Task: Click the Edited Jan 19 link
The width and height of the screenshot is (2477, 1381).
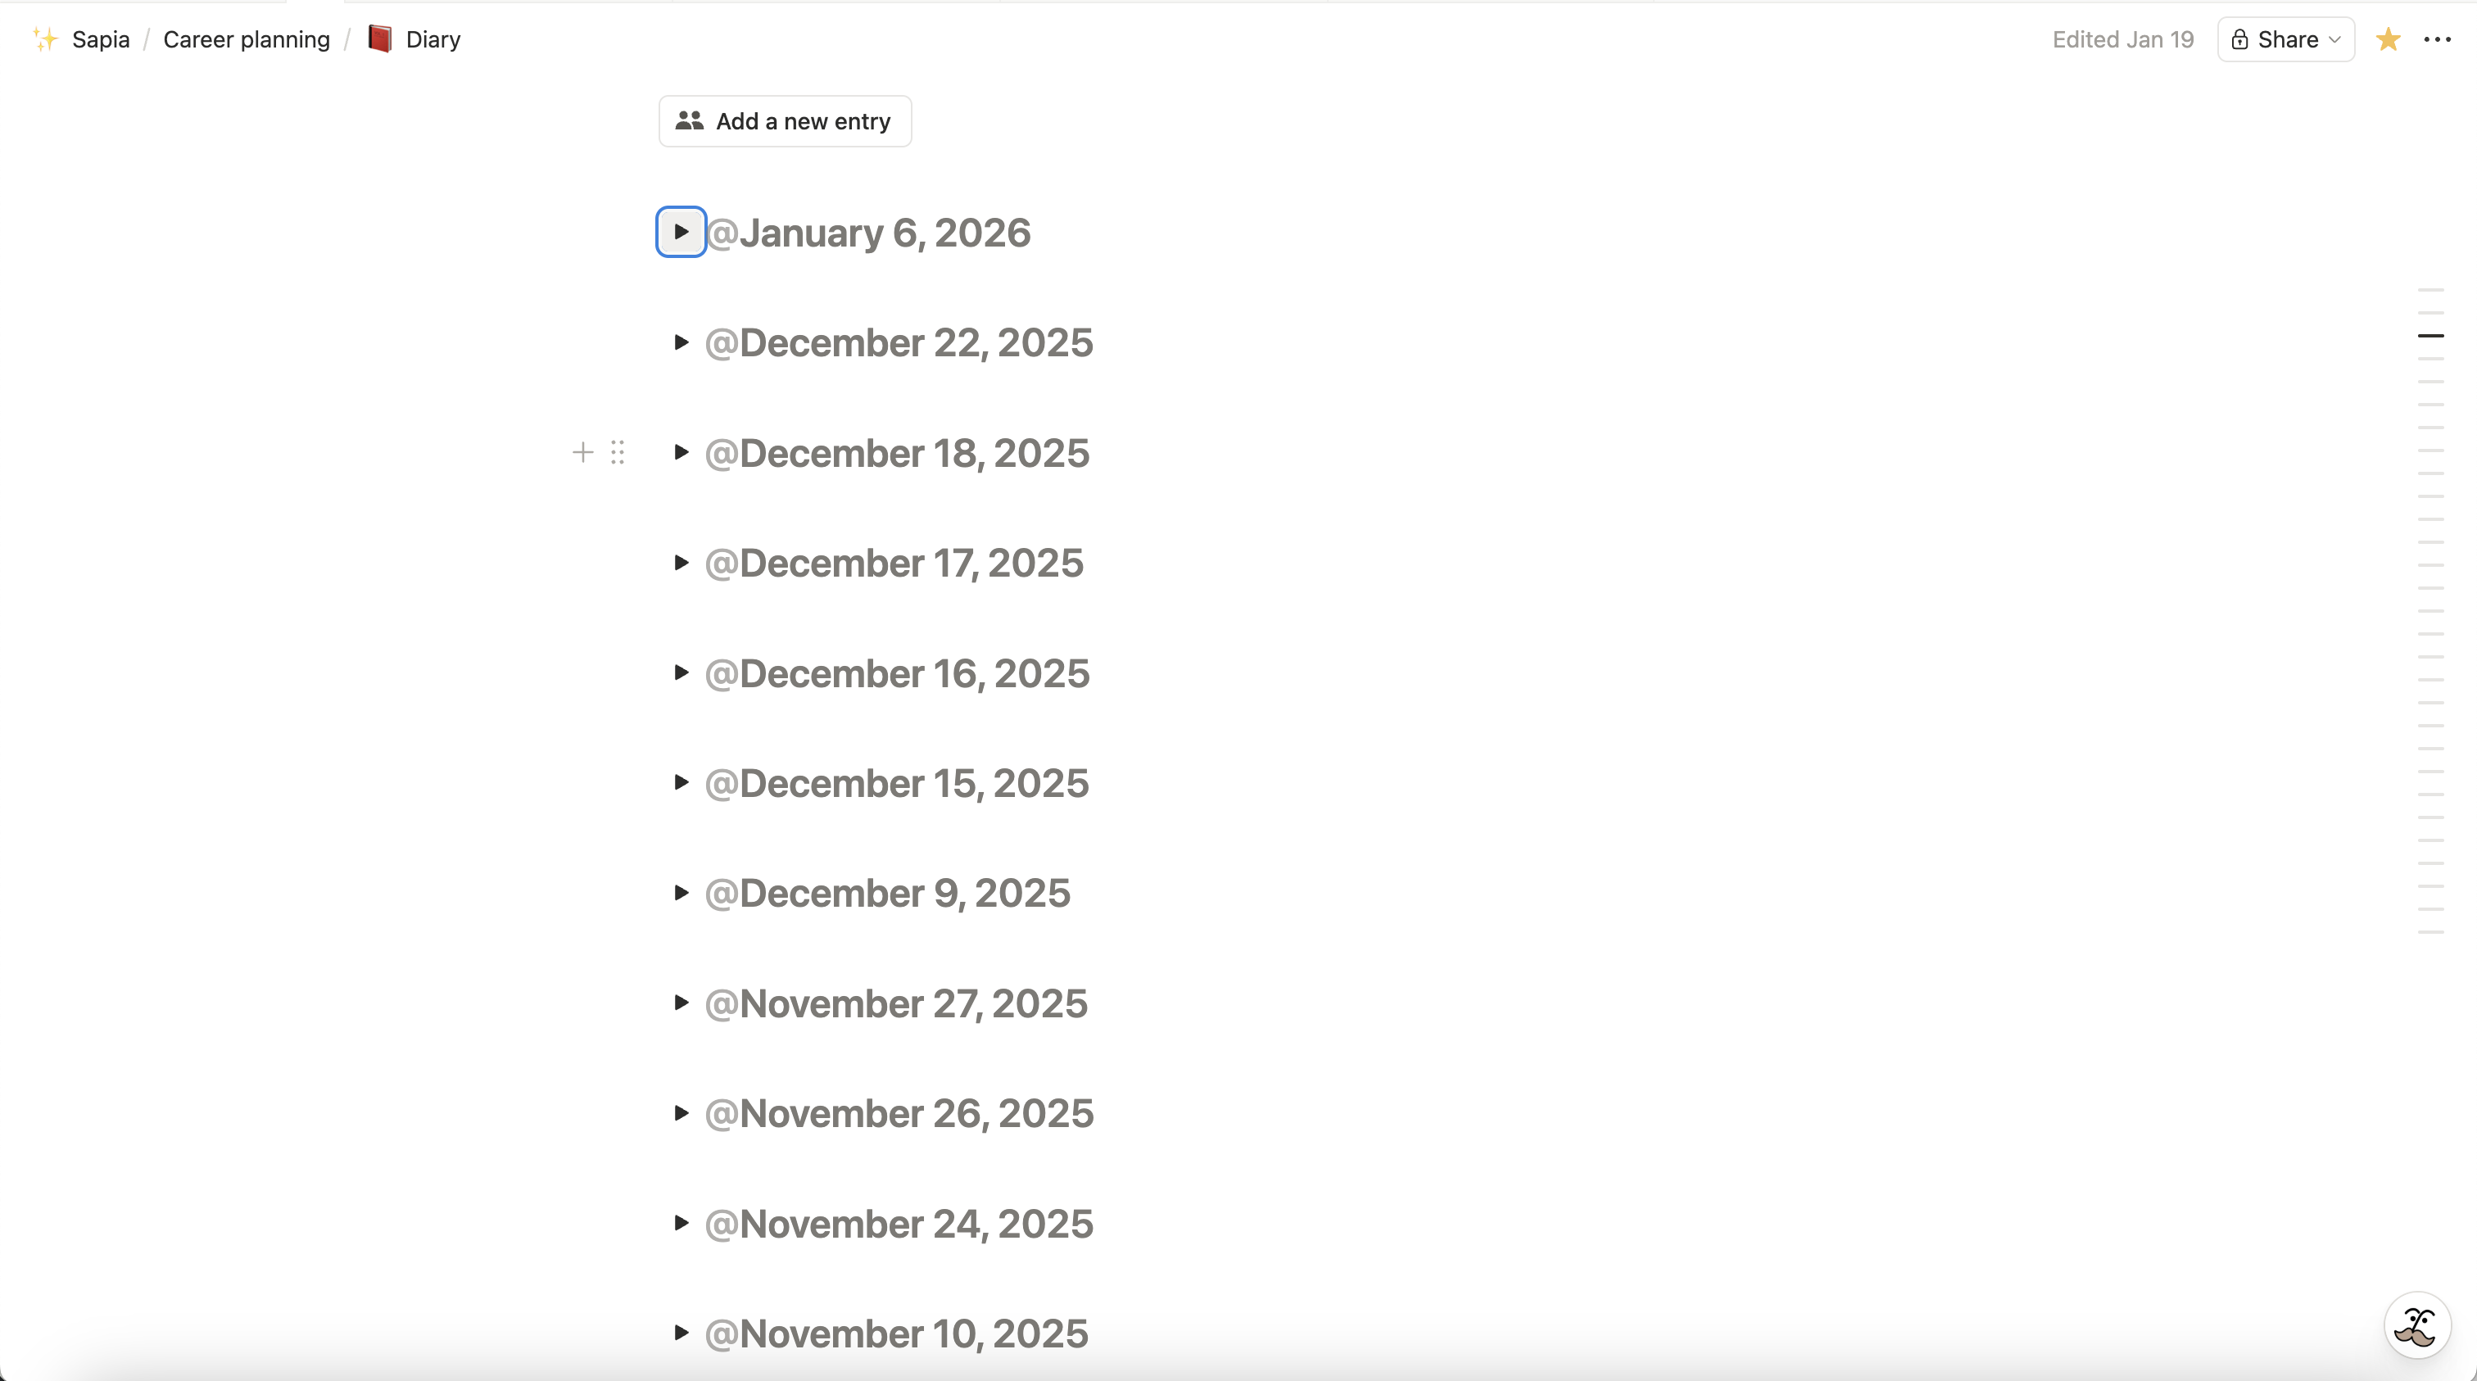Action: 2122,39
